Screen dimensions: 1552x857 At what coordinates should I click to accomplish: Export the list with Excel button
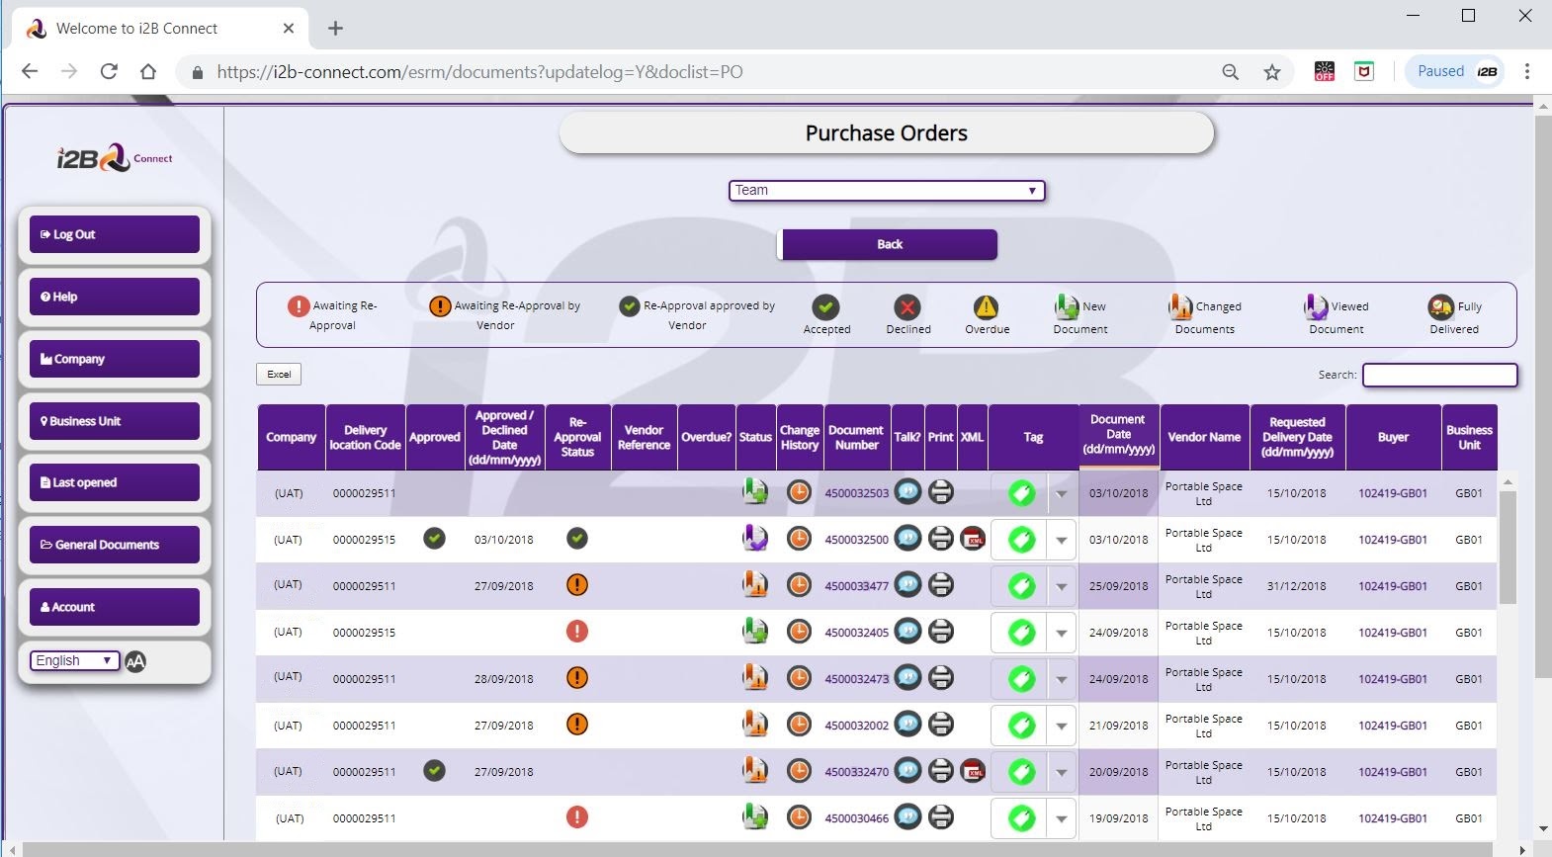[279, 375]
